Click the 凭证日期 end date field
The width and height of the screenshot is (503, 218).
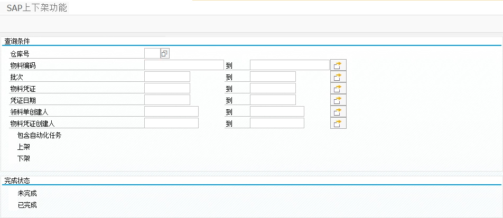click(x=273, y=100)
